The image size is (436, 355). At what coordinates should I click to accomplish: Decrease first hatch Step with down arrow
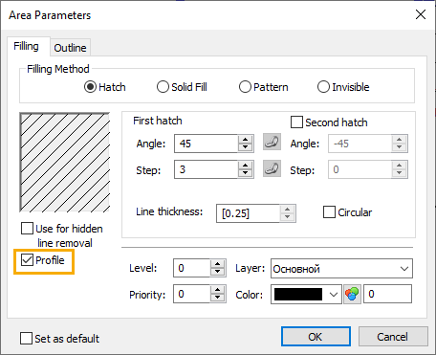245,173
